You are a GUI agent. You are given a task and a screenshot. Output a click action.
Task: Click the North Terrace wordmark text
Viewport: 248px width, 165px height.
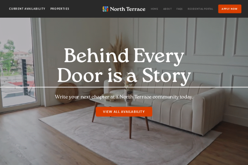click(x=128, y=9)
